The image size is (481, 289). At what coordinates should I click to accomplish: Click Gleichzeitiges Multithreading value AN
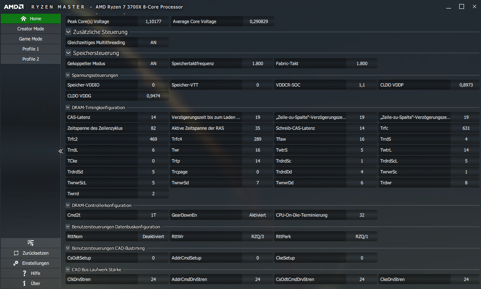153,43
